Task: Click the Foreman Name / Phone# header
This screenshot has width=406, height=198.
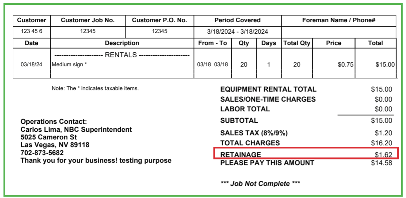Action: click(338, 20)
